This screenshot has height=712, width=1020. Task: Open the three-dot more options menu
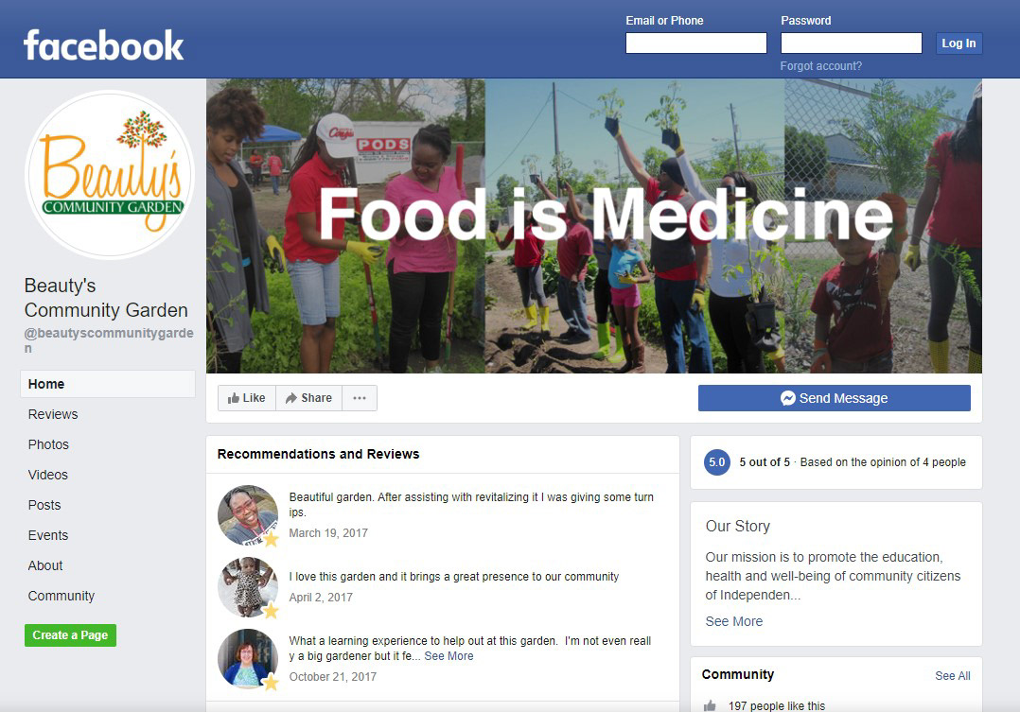click(360, 398)
